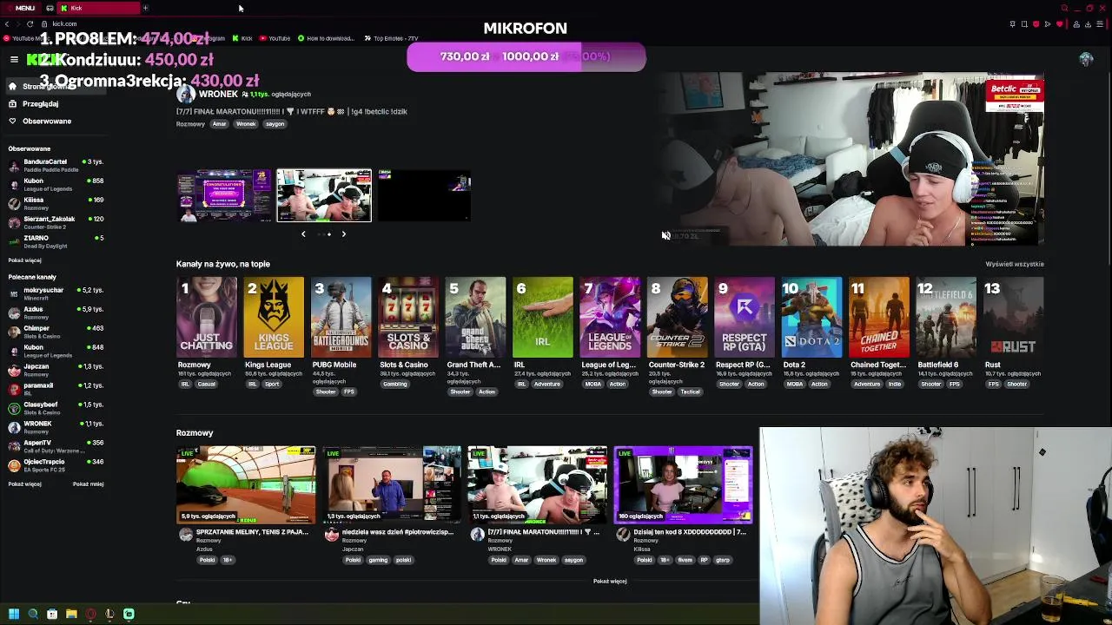This screenshot has height=625, width=1112.
Task: Go back in the browser
Action: coord(7,23)
